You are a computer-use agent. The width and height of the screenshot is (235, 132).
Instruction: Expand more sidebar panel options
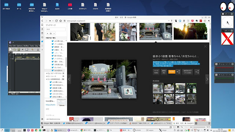42,50
